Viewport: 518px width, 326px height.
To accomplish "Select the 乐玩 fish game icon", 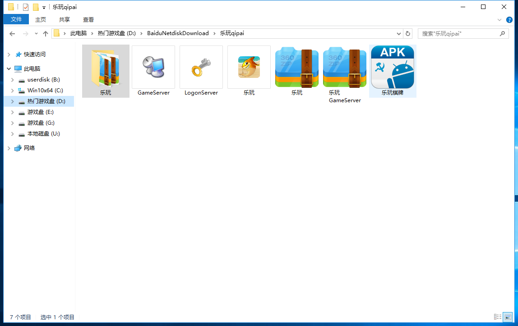I will pyautogui.click(x=249, y=68).
